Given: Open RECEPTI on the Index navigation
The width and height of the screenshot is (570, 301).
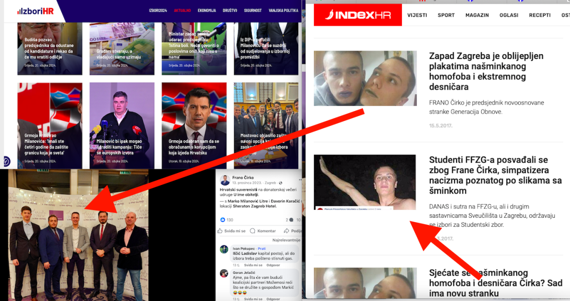Looking at the screenshot, I should tap(540, 15).
